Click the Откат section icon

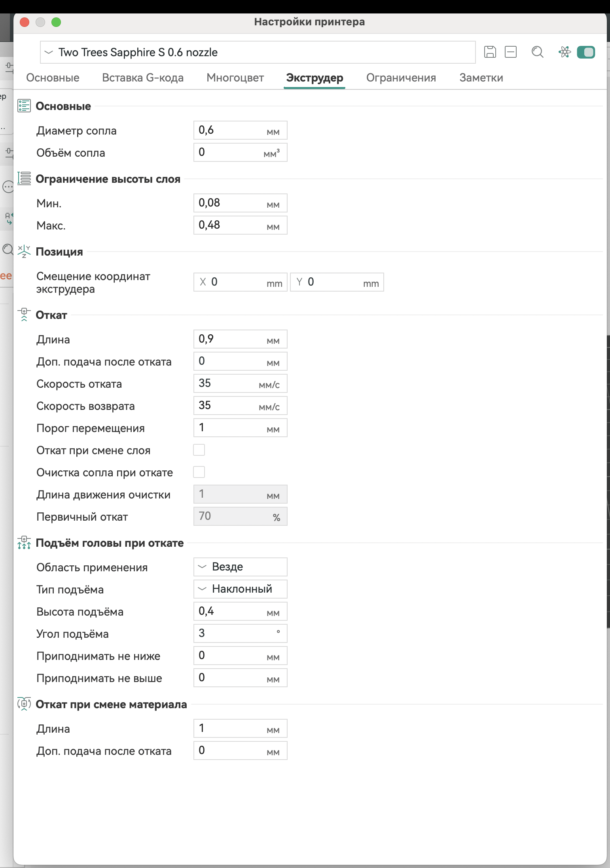pyautogui.click(x=24, y=315)
